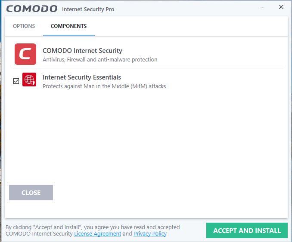The image size is (292, 242).
Task: Click the COMODO logo in title bar
Action: point(32,9)
